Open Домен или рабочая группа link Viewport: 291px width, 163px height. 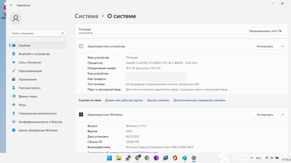124,100
